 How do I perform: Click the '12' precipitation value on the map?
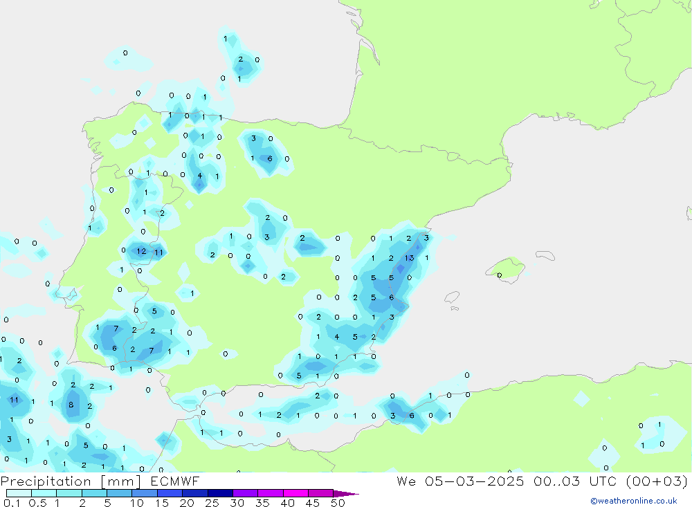[x=141, y=251]
